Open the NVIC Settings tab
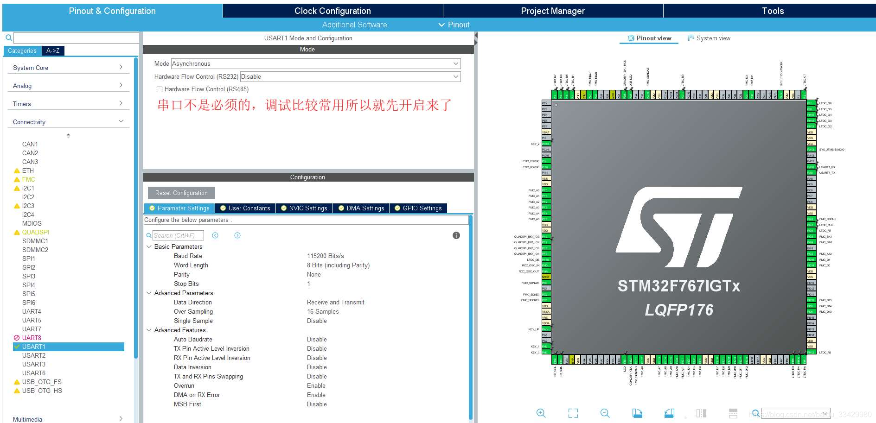 click(304, 208)
